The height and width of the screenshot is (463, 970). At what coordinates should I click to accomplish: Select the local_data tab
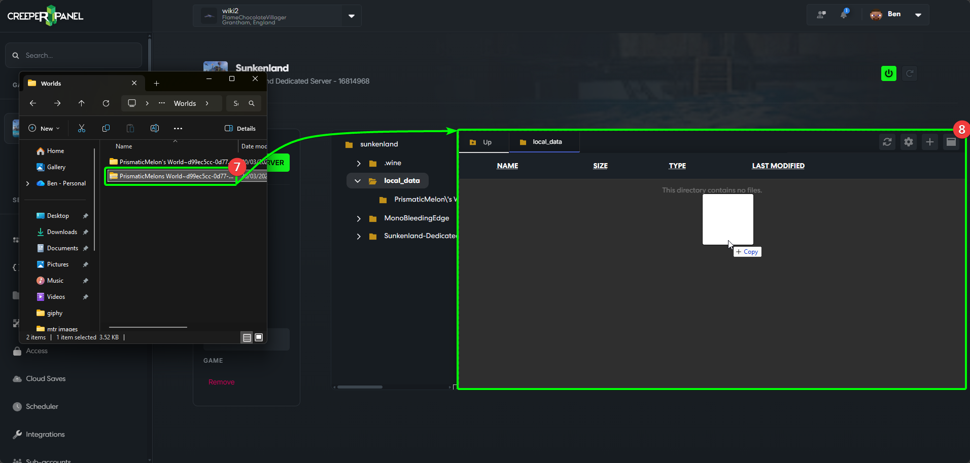coord(544,142)
